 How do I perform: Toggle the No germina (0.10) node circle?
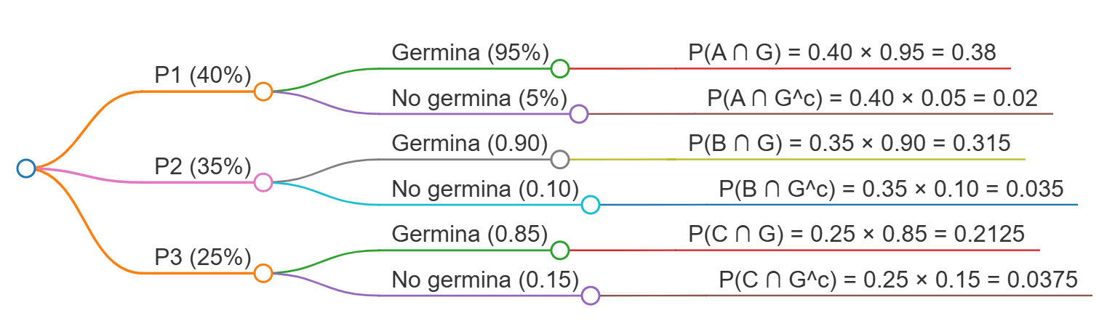point(591,205)
